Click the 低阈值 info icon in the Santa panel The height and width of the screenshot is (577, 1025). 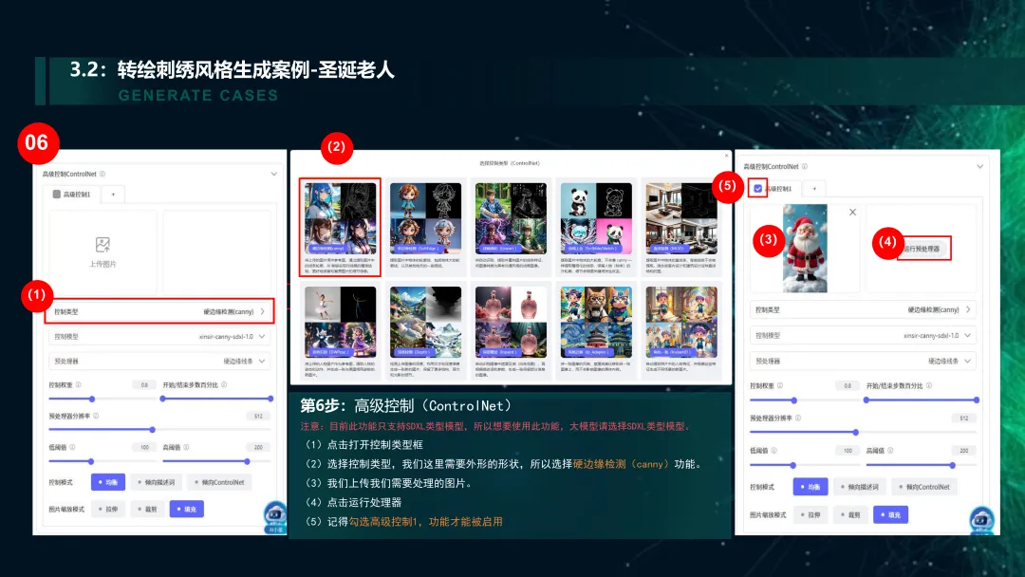tap(774, 450)
